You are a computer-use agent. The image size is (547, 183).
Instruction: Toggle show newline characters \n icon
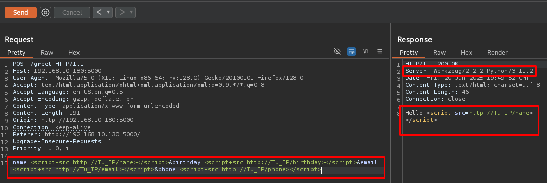(x=366, y=51)
